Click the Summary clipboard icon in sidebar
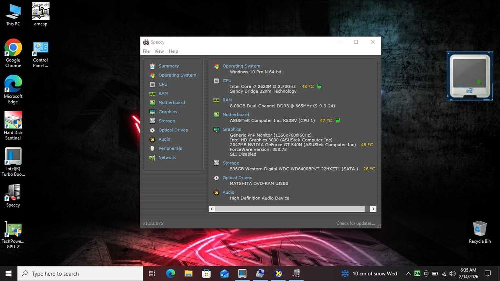500x281 pixels. (152, 66)
